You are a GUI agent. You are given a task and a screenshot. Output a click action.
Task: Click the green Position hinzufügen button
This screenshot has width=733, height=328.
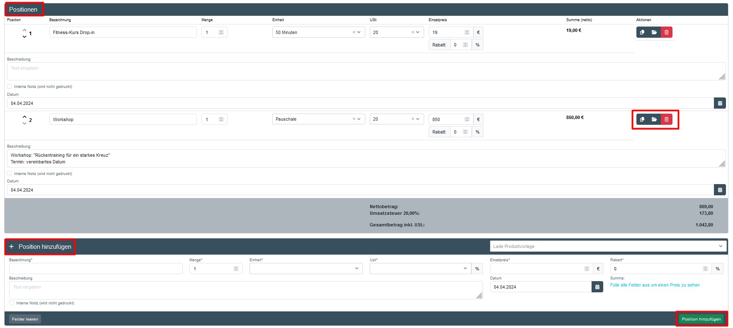701,319
